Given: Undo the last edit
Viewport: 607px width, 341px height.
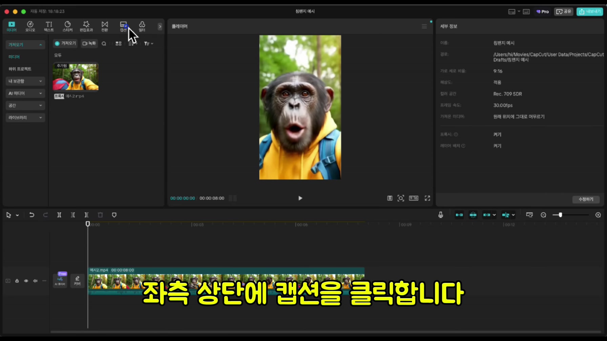Looking at the screenshot, I should coord(32,215).
